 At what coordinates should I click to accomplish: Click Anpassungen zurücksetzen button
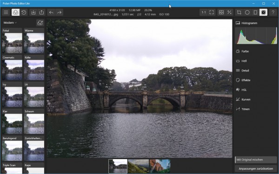[256, 169]
